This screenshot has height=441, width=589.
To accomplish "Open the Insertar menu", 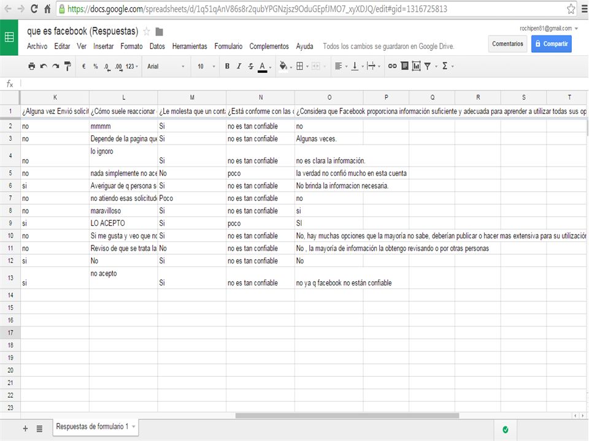I will (103, 46).
